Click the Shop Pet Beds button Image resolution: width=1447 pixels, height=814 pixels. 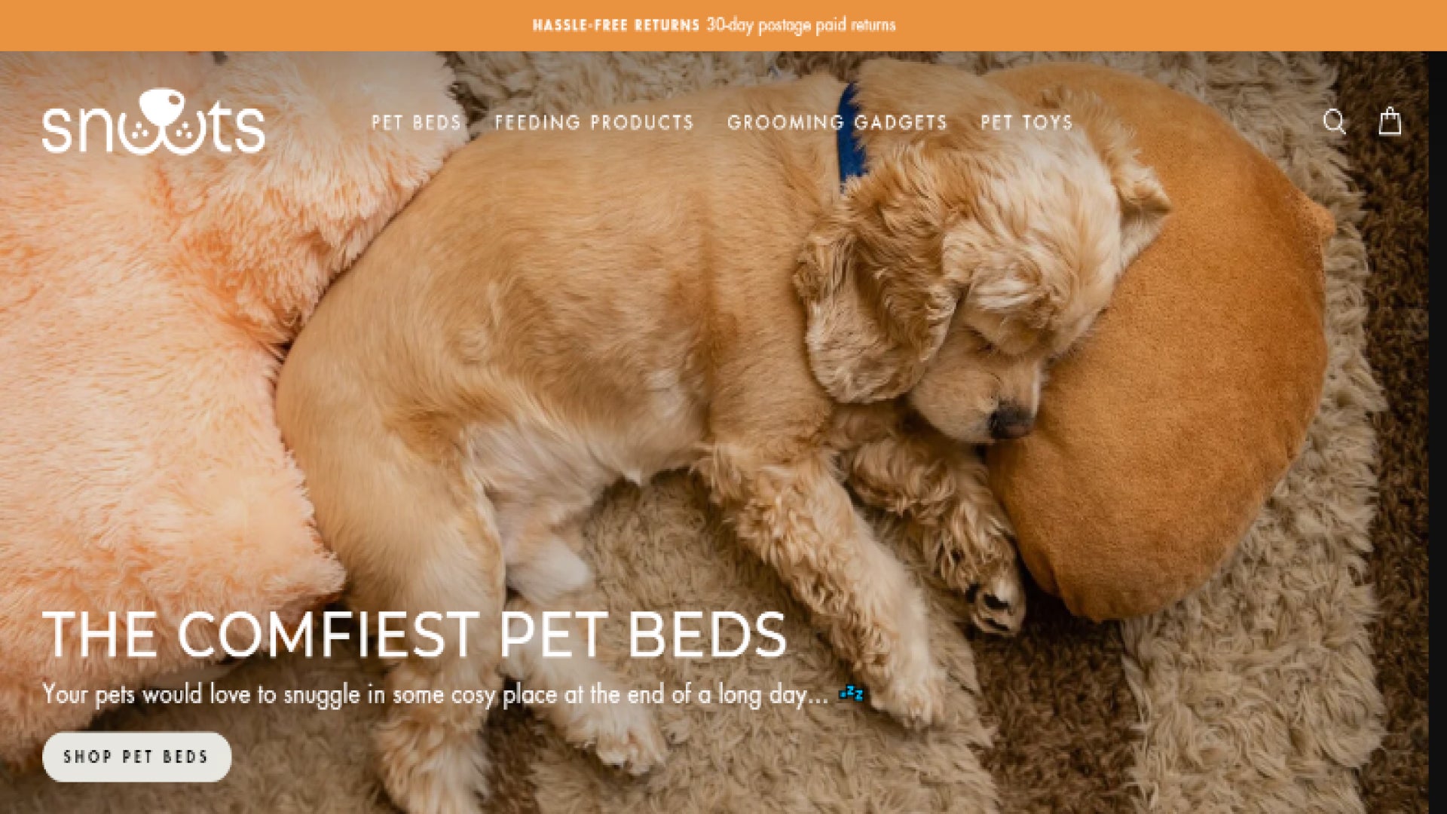(x=136, y=757)
